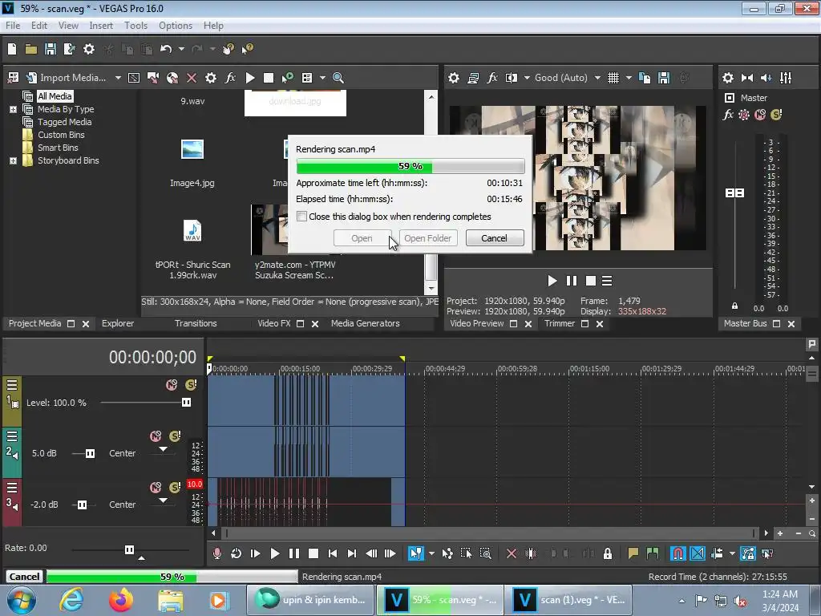Click the Undo arrow icon
Image resolution: width=821 pixels, height=616 pixels.
pos(166,49)
